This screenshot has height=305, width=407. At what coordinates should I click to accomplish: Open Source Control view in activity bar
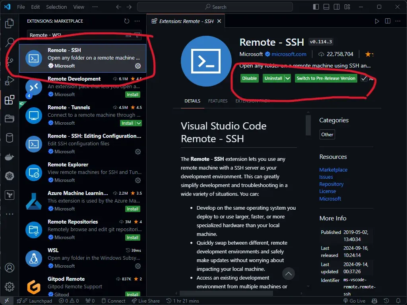click(x=10, y=61)
